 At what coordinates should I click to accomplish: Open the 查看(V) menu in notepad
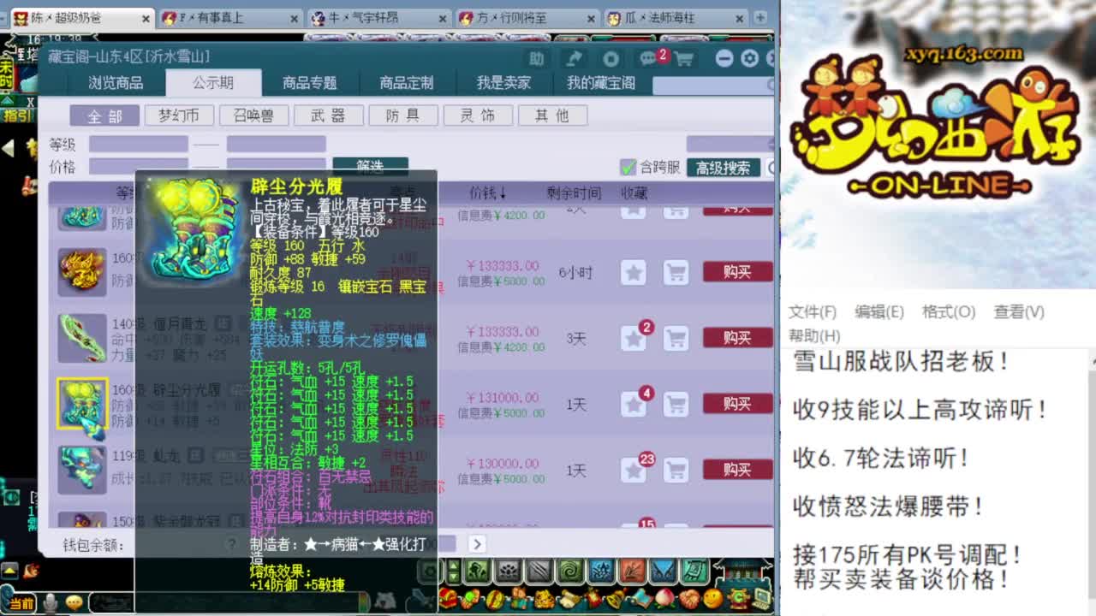[1019, 312]
